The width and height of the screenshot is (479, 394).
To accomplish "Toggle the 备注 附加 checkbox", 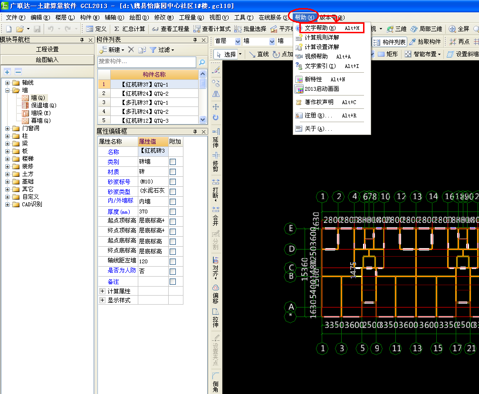I will [172, 282].
